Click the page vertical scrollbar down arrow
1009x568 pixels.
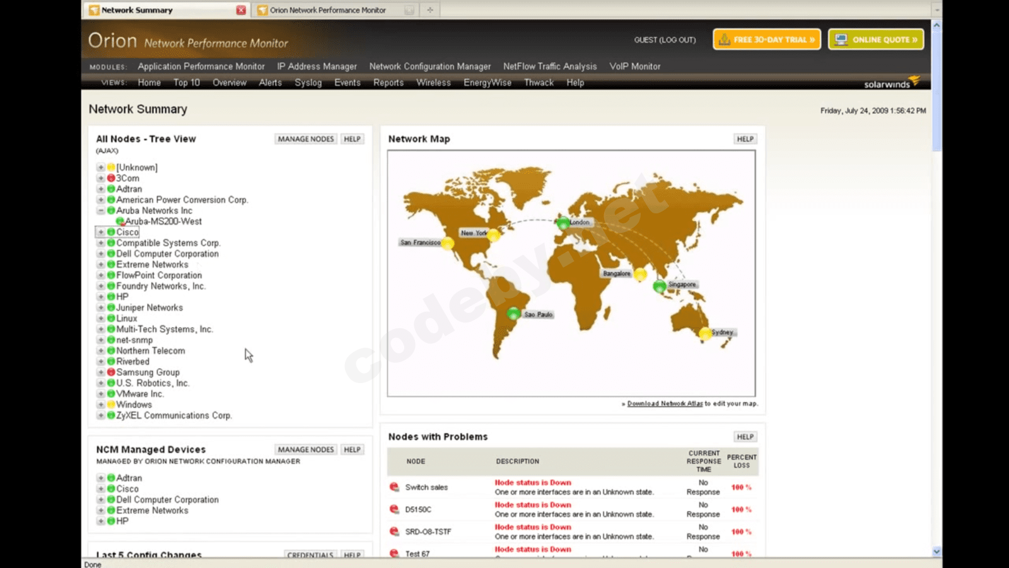(x=936, y=551)
